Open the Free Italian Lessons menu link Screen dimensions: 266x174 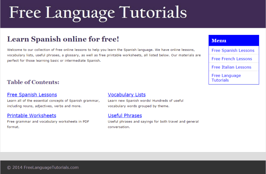(231, 67)
